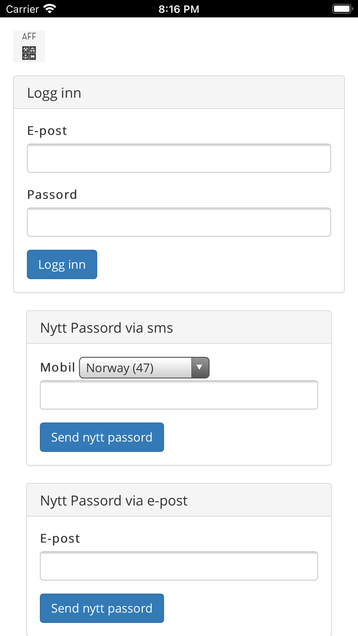Tap the Passord field label
The image size is (358, 636).
tap(52, 195)
